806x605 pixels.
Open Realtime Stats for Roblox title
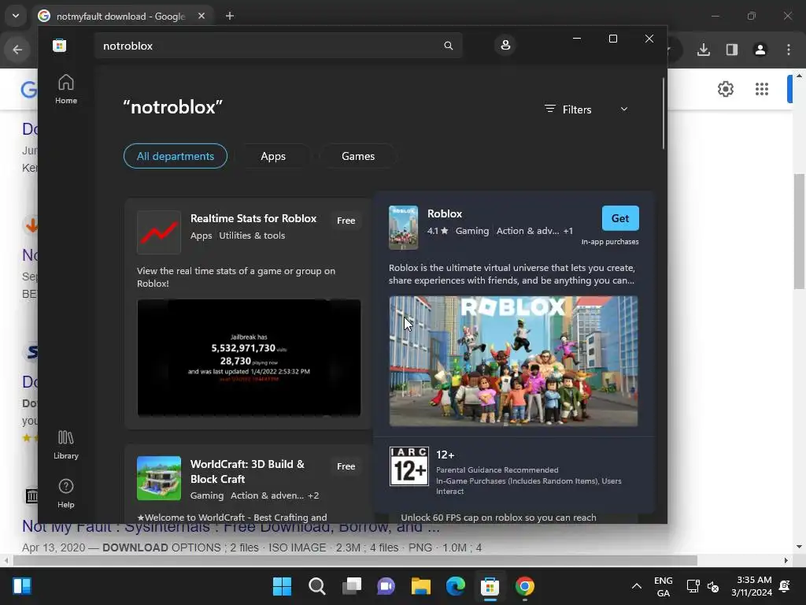[253, 218]
